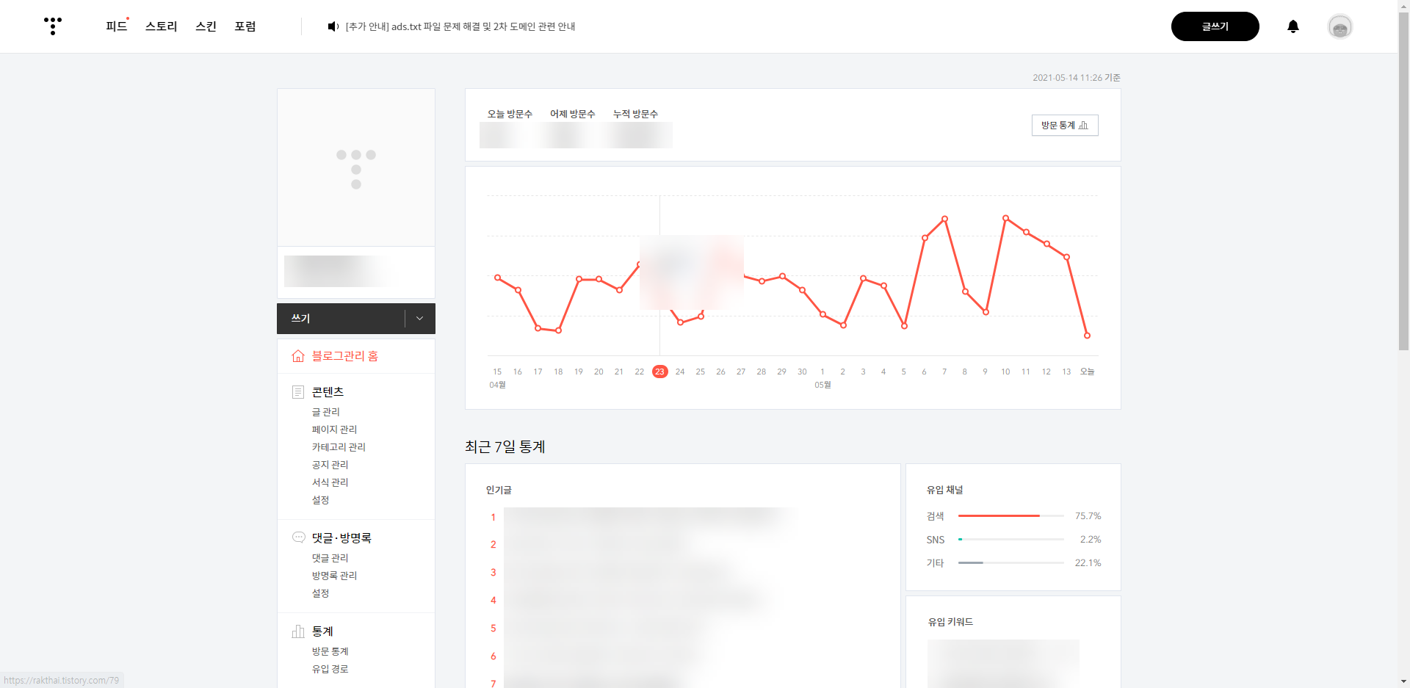Screen dimensions: 1410x688
Task: Open 카테고리 관리
Action: (339, 447)
